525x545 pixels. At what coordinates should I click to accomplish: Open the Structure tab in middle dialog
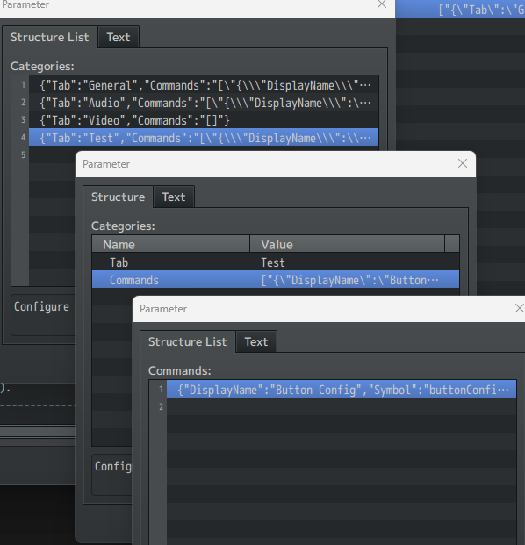118,197
